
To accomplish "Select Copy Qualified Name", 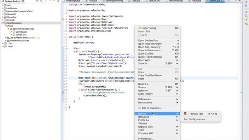I will point(157,75).
